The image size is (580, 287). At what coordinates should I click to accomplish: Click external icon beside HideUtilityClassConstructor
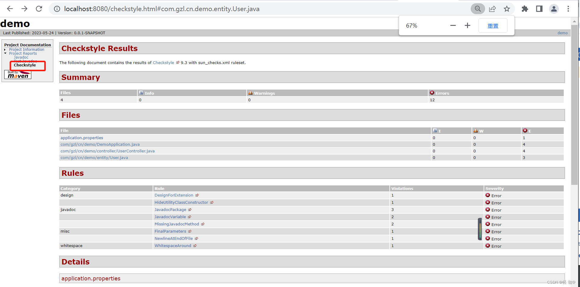point(212,203)
